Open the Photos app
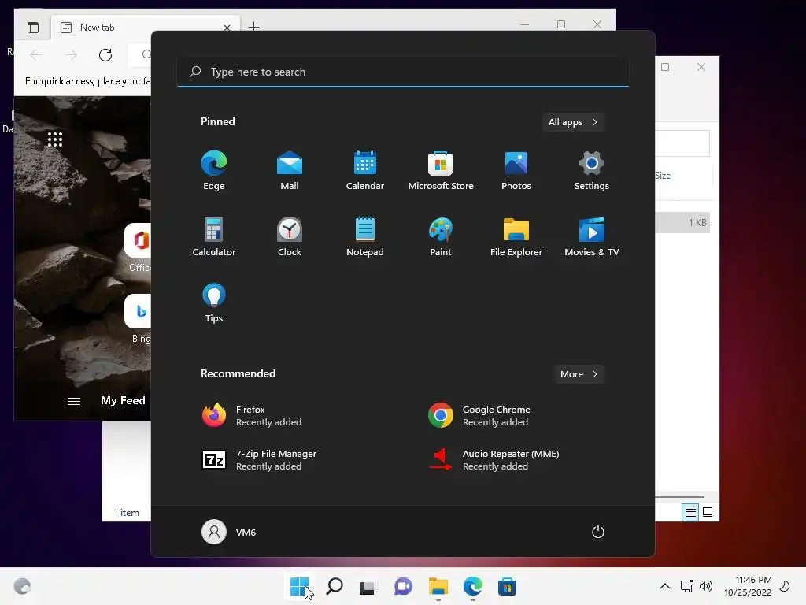Viewport: 806px width, 605px height. 516,171
